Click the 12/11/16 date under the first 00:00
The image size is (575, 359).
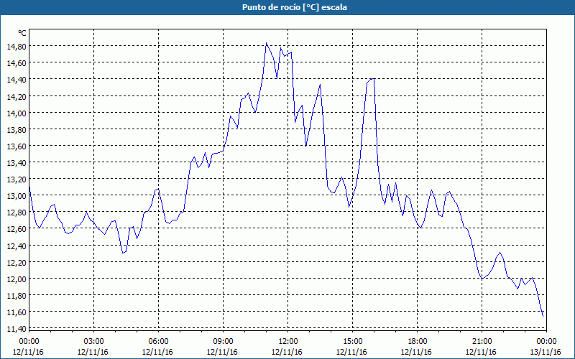(28, 352)
